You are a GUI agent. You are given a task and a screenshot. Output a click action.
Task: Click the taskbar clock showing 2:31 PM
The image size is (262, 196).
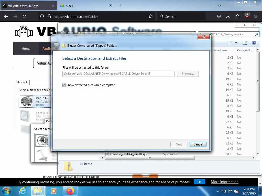click(249, 191)
